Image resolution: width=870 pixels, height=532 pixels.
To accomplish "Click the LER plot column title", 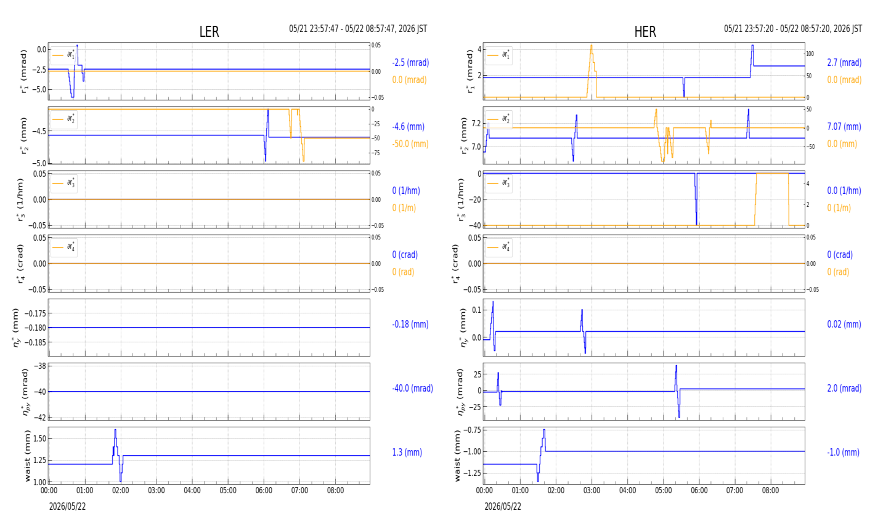I will click(209, 32).
